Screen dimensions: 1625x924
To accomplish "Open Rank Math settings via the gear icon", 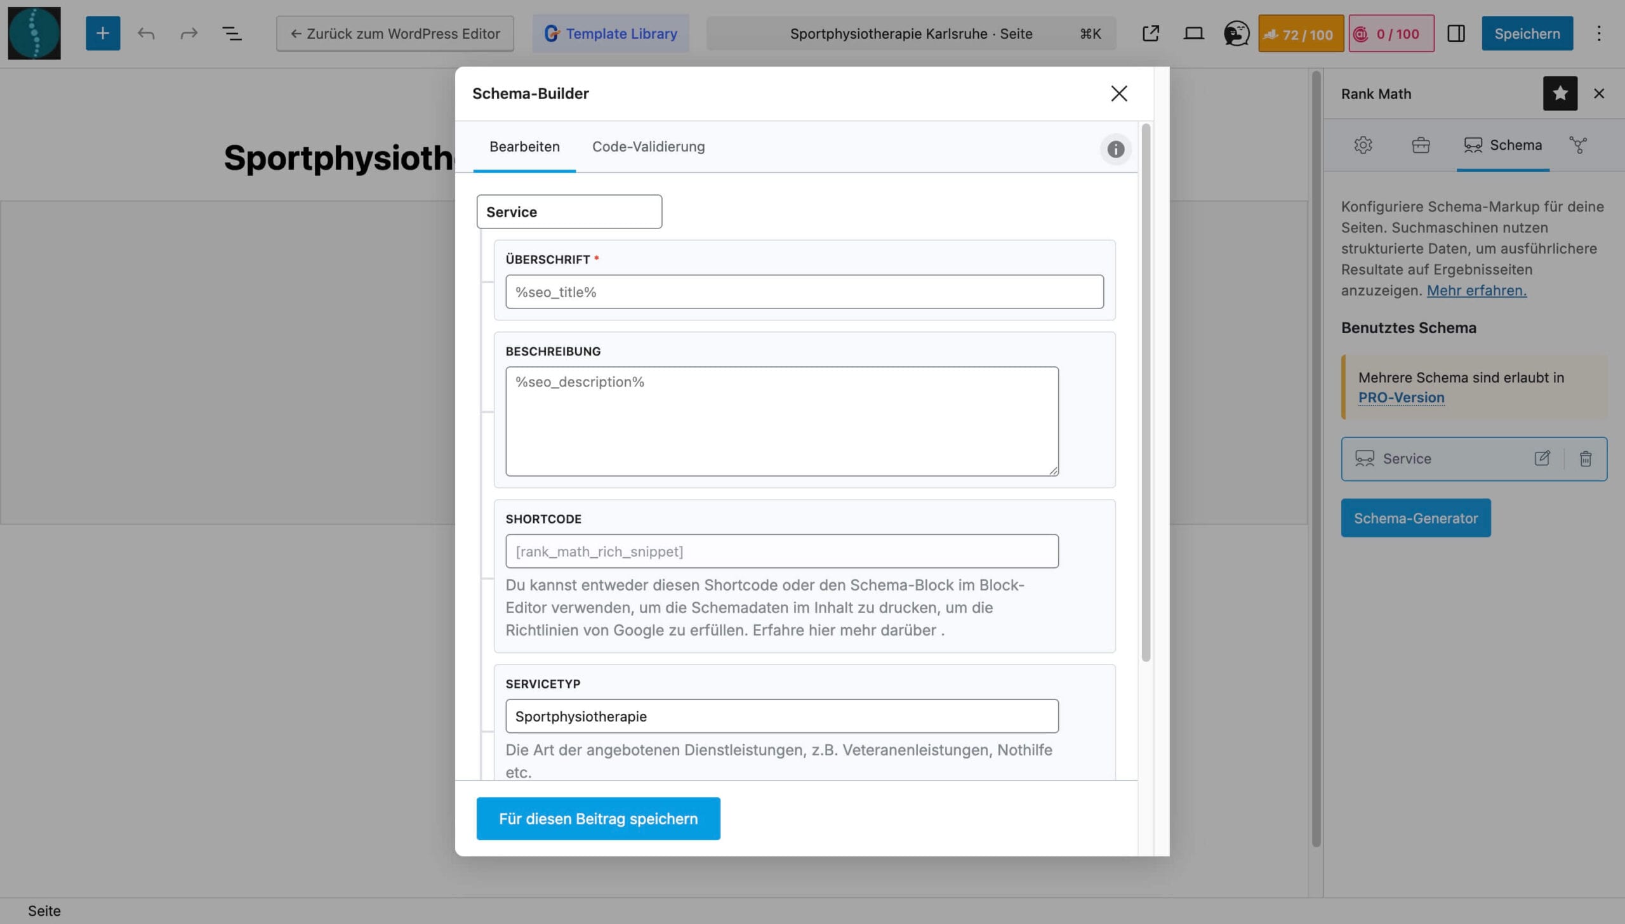I will [1362, 145].
